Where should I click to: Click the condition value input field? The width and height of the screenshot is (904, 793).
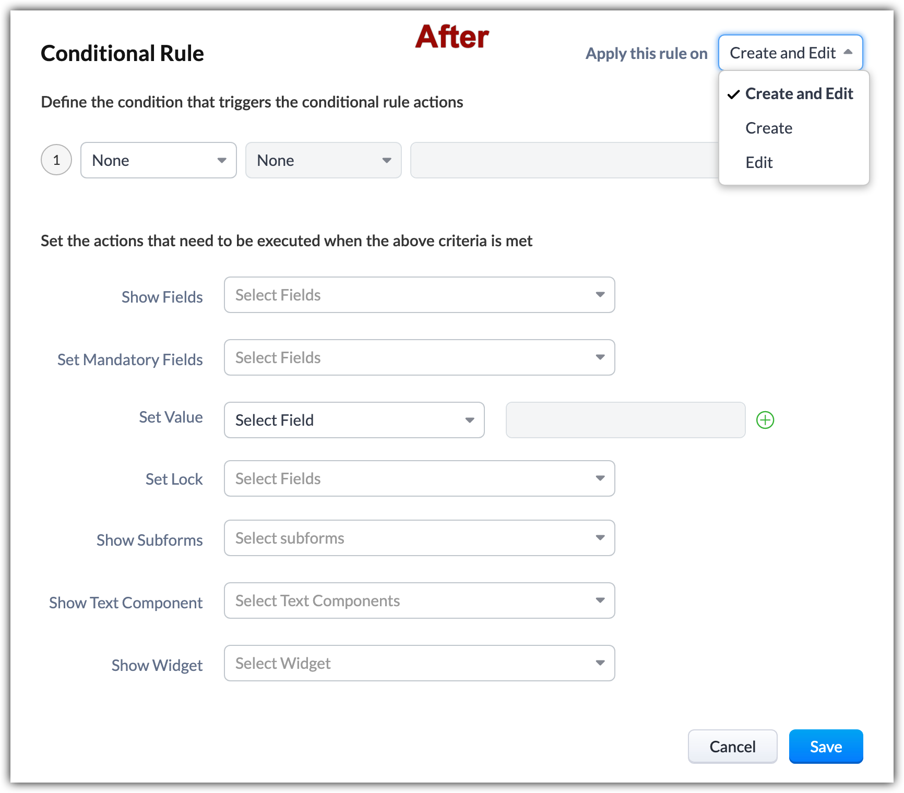(564, 160)
